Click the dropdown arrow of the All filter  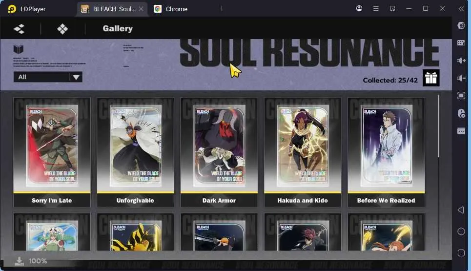click(76, 77)
